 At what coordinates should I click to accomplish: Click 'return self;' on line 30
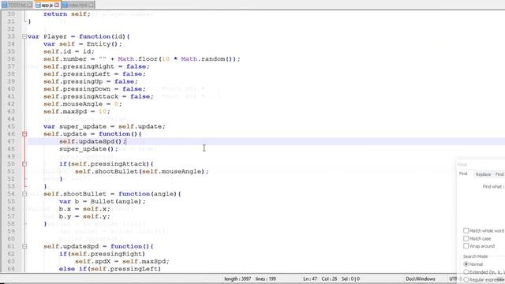point(67,14)
